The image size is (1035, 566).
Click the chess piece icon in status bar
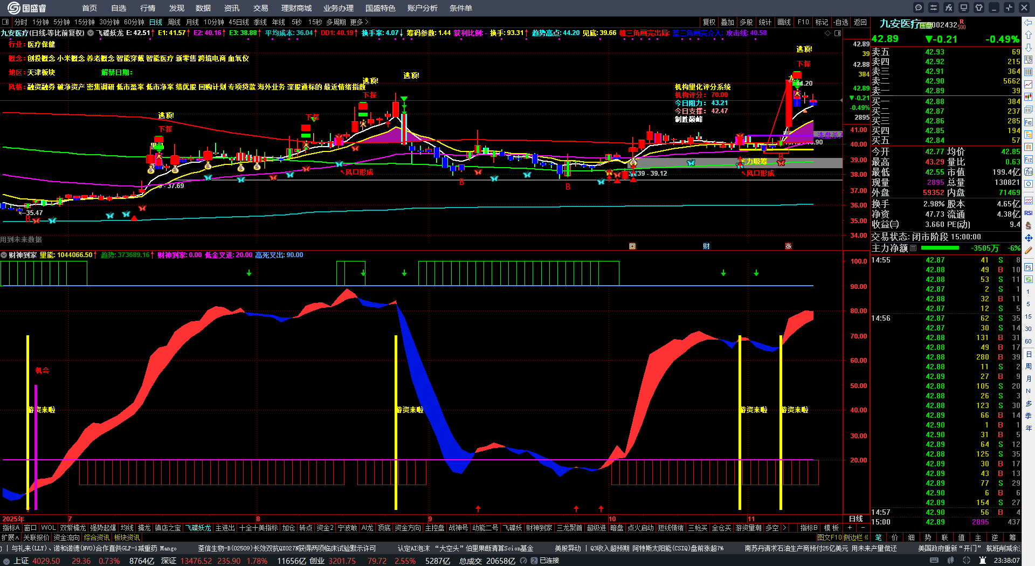tap(983, 561)
